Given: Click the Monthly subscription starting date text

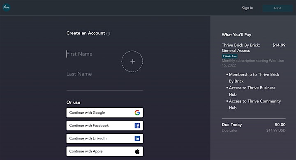Looking at the screenshot, I should pyautogui.click(x=253, y=63).
